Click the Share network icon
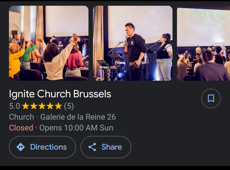The width and height of the screenshot is (230, 170). coord(92,147)
